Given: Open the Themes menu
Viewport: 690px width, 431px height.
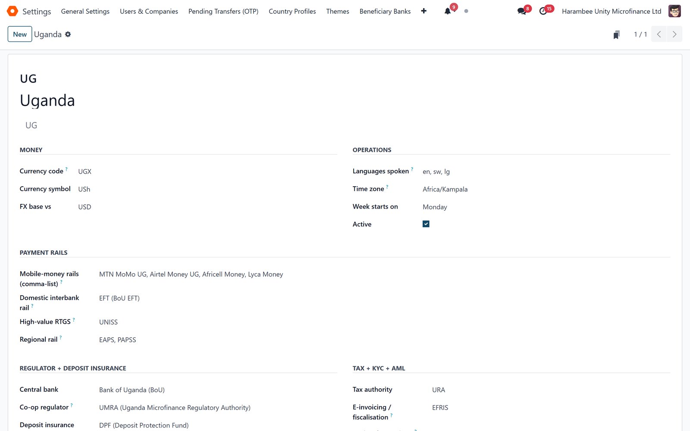Looking at the screenshot, I should click(x=338, y=11).
